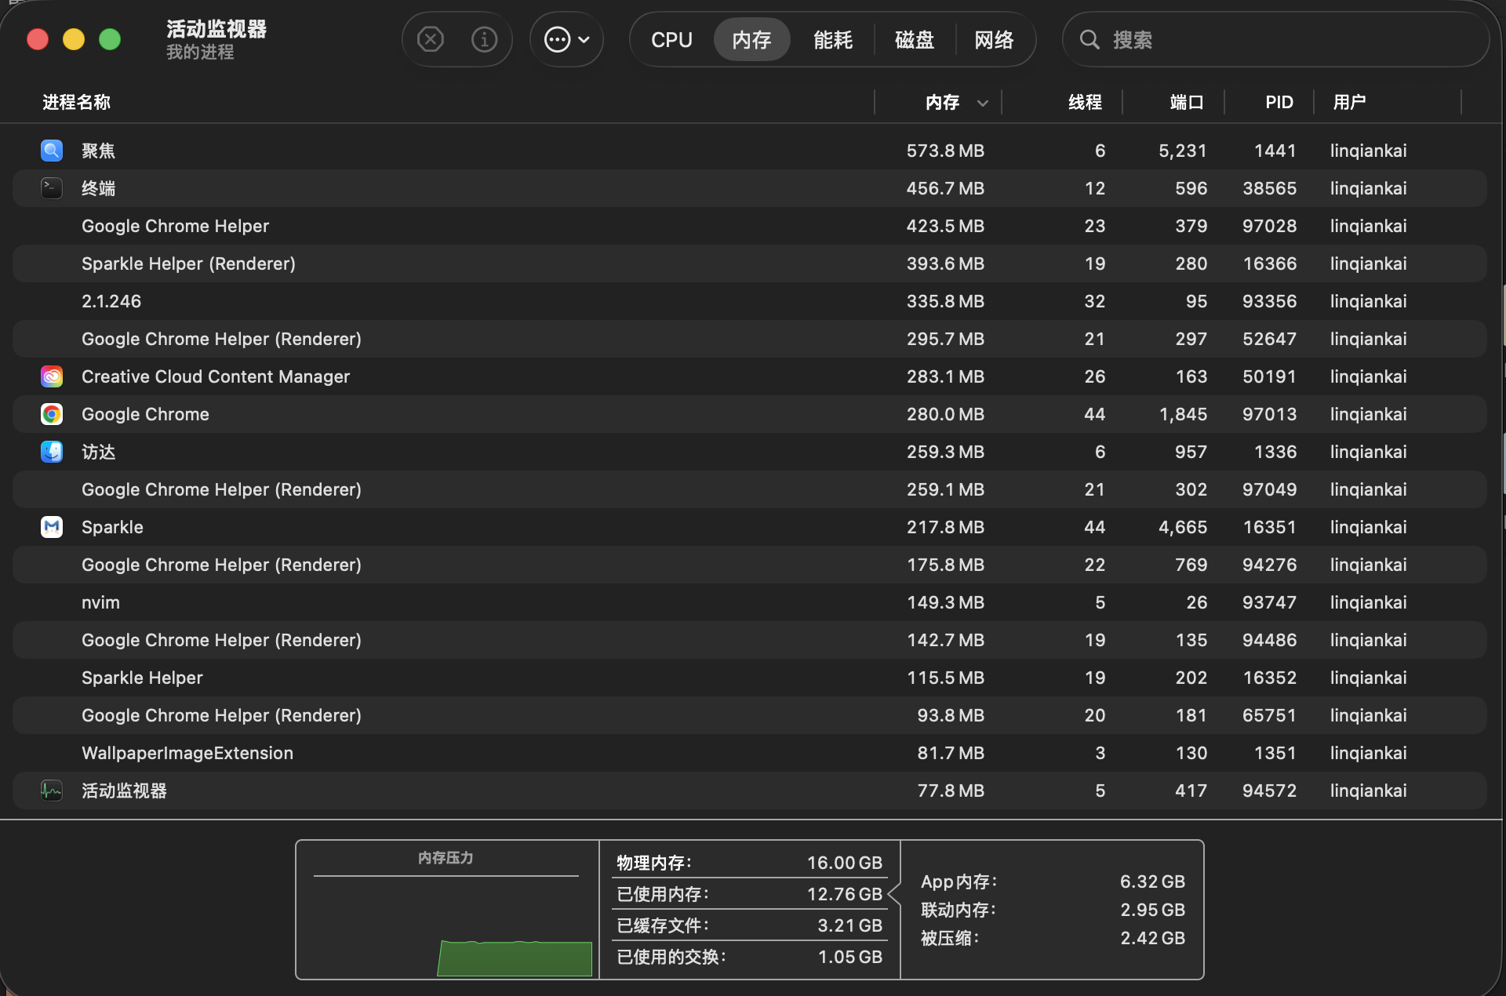Click the Google Chrome app icon
Image resolution: width=1506 pixels, height=996 pixels.
(52, 414)
